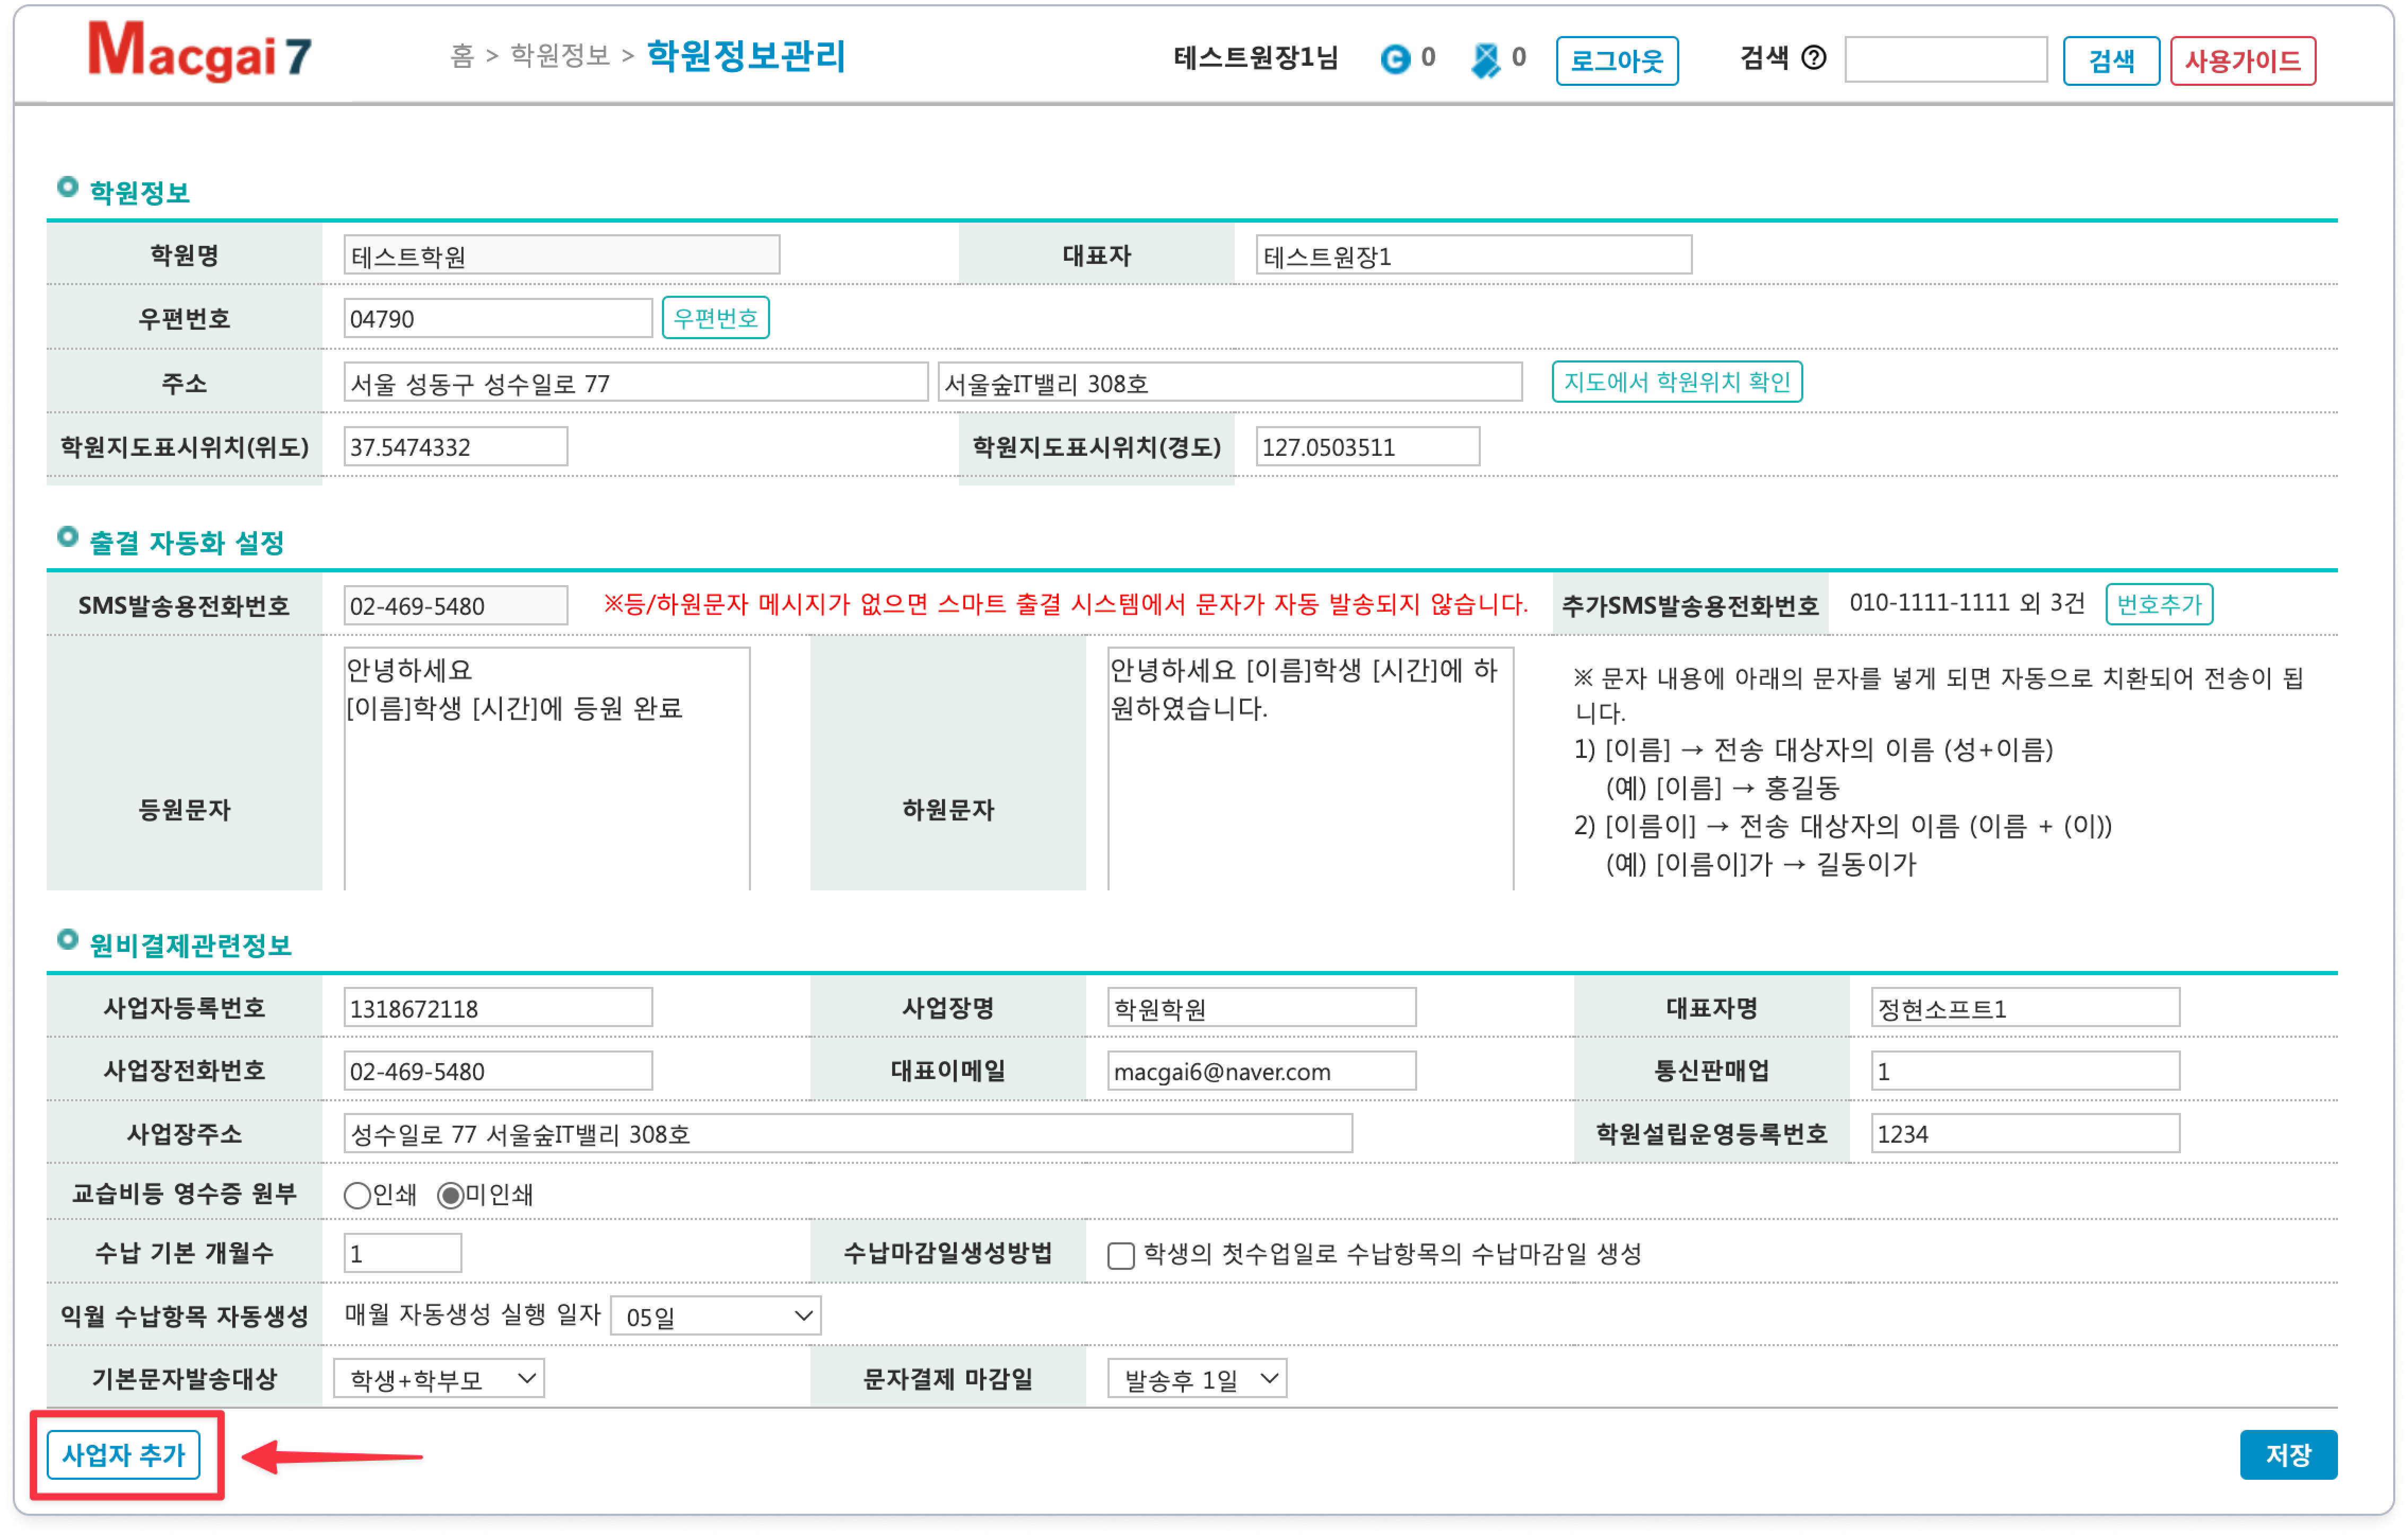Open the 05일 auto-generation day dropdown
Screen dimensions: 2408x1537
(x=715, y=1316)
